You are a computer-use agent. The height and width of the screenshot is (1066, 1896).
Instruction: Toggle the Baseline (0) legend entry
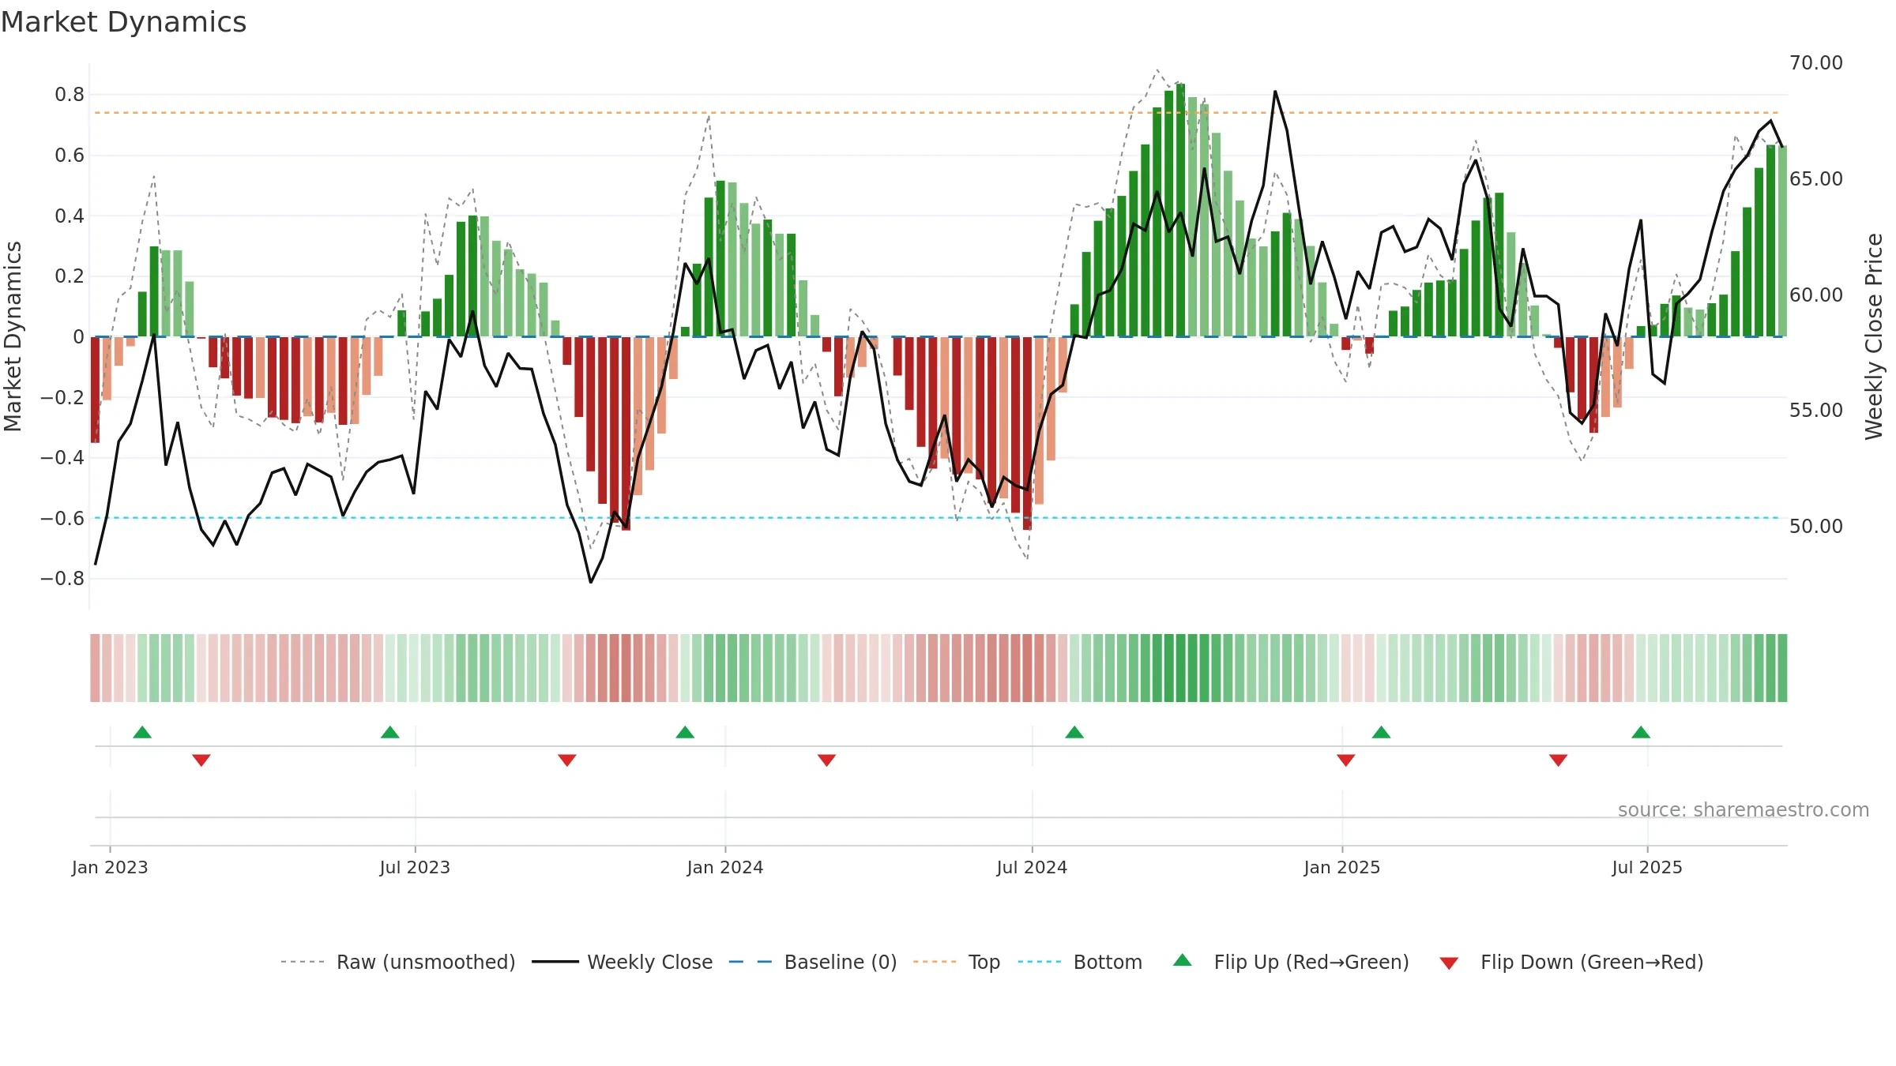(813, 962)
